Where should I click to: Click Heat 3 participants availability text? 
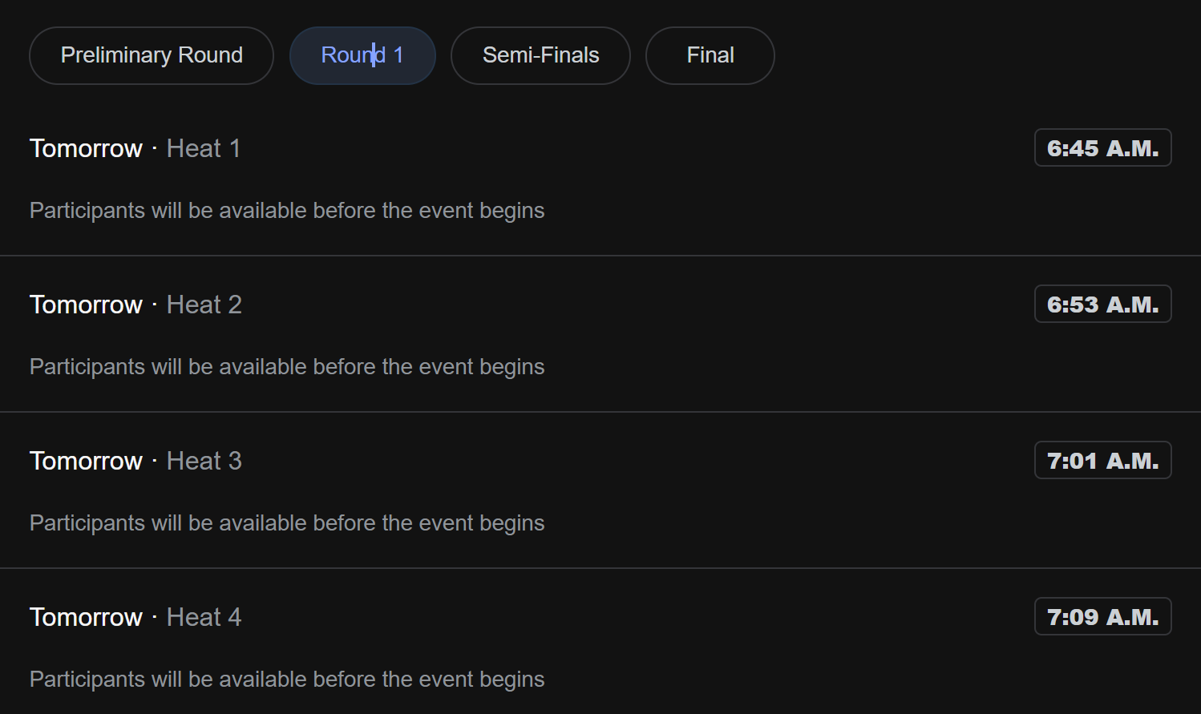(287, 523)
